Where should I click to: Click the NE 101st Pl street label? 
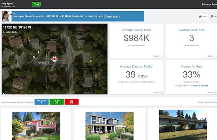tap(43, 63)
